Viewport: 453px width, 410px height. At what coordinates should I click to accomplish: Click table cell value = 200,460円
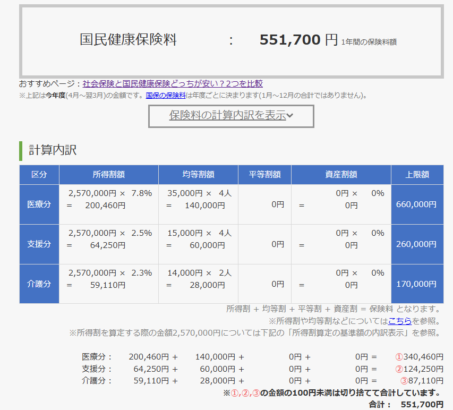96,206
